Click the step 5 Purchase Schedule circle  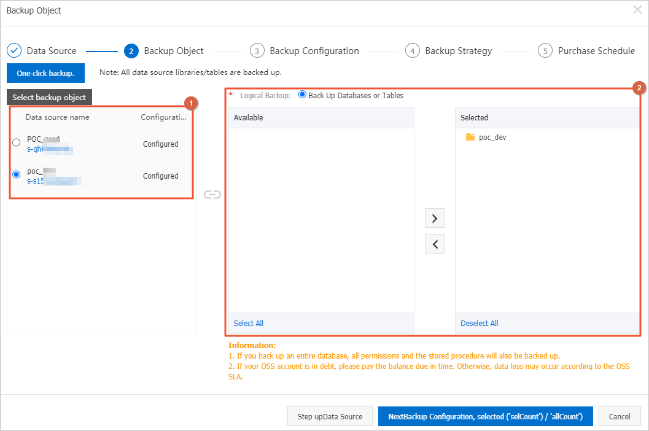coord(545,51)
